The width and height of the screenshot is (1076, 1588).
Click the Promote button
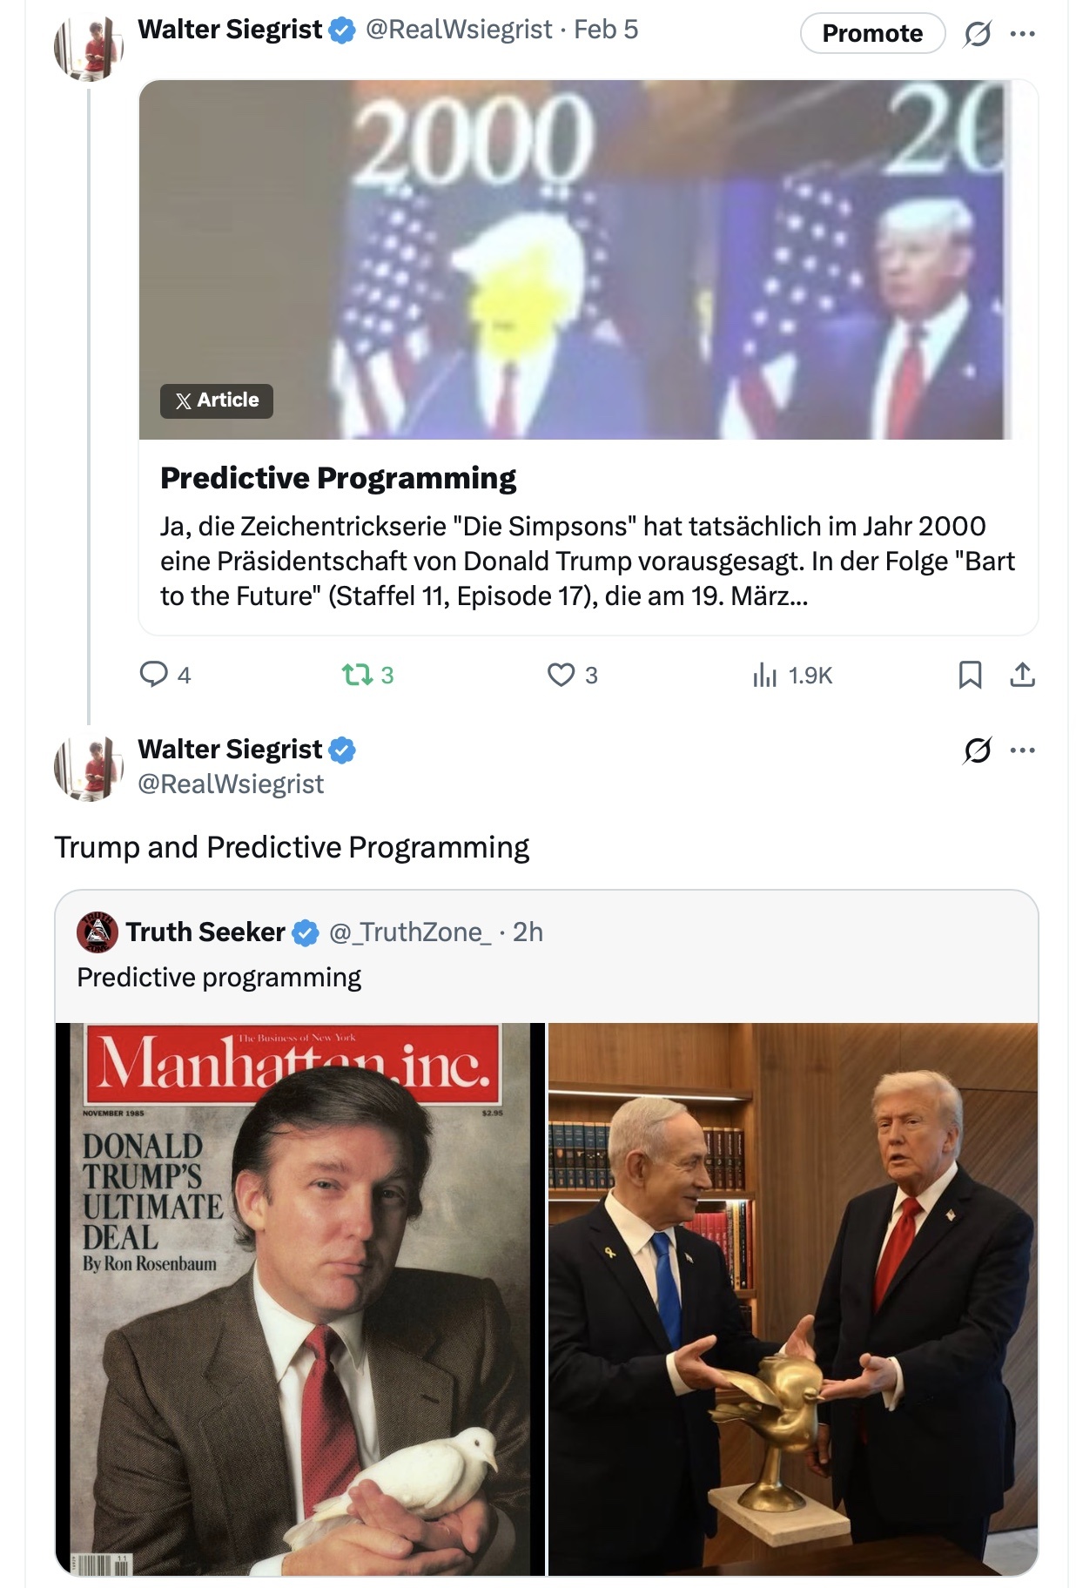pyautogui.click(x=871, y=33)
